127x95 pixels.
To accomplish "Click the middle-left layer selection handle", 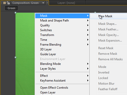I will tap(15, 58).
